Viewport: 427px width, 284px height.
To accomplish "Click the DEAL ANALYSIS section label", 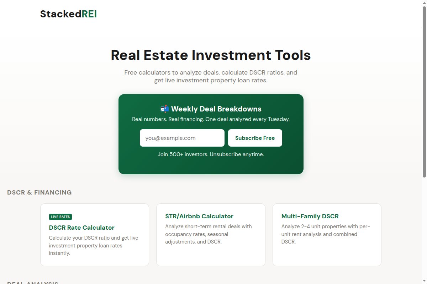I will 33,283.
